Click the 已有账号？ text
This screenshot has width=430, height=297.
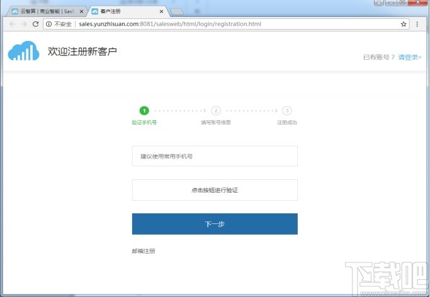379,57
